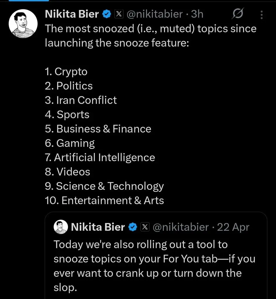276x299 pixels.
Task: Click the Grok slashed-circle icon
Action: click(x=238, y=14)
